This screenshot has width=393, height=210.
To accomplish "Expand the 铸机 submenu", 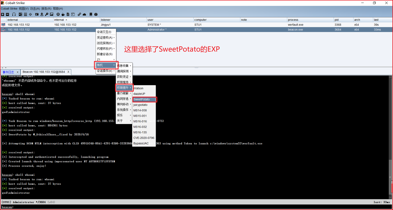I will point(106,65).
